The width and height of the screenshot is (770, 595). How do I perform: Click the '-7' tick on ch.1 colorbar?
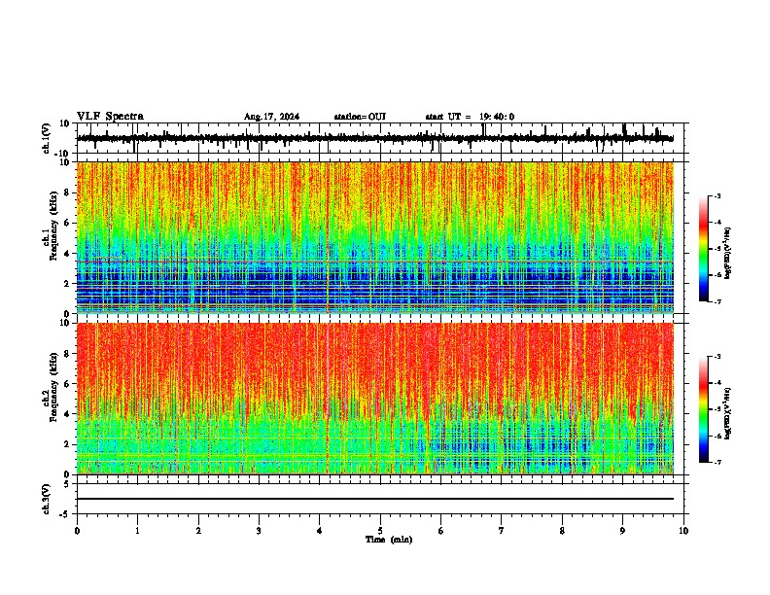717,301
